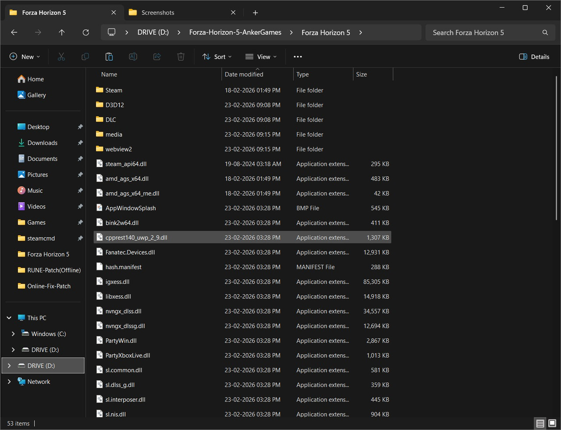561x430 pixels.
Task: Open the Documents quick access folder
Action: pos(43,159)
